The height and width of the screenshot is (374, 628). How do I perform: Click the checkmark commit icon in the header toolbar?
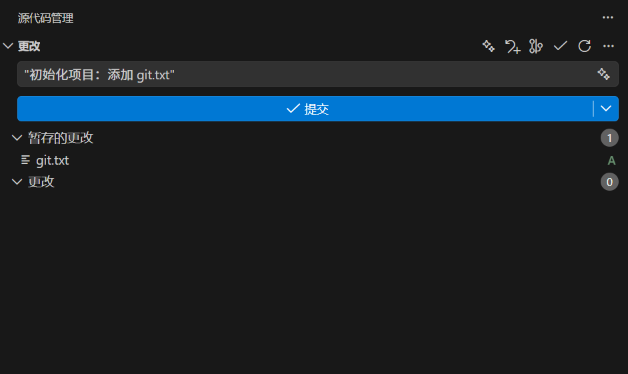coord(560,46)
